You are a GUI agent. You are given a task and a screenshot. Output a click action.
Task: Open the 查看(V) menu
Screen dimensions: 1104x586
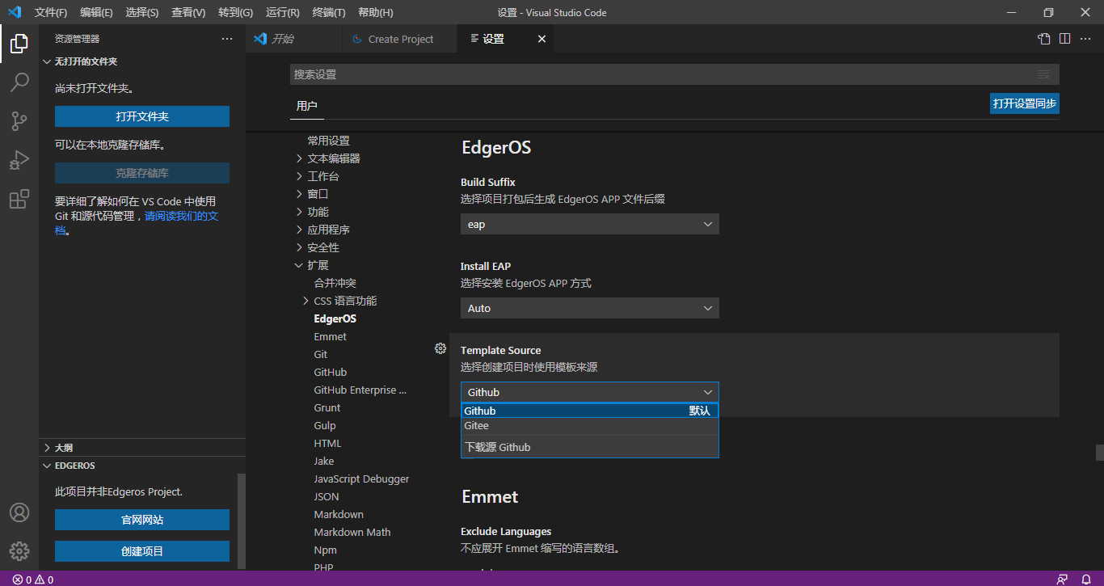pos(188,12)
